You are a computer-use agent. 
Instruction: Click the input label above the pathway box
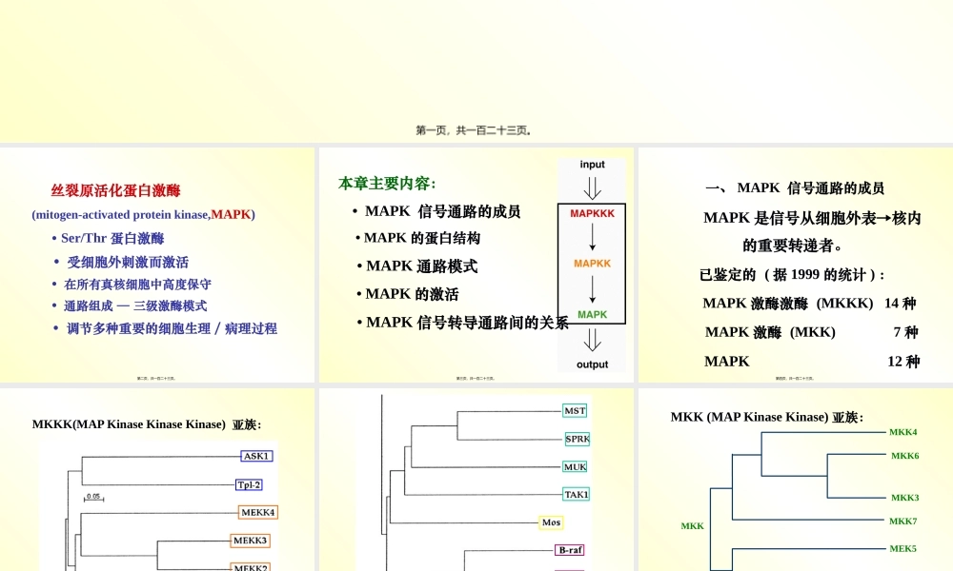(x=592, y=164)
